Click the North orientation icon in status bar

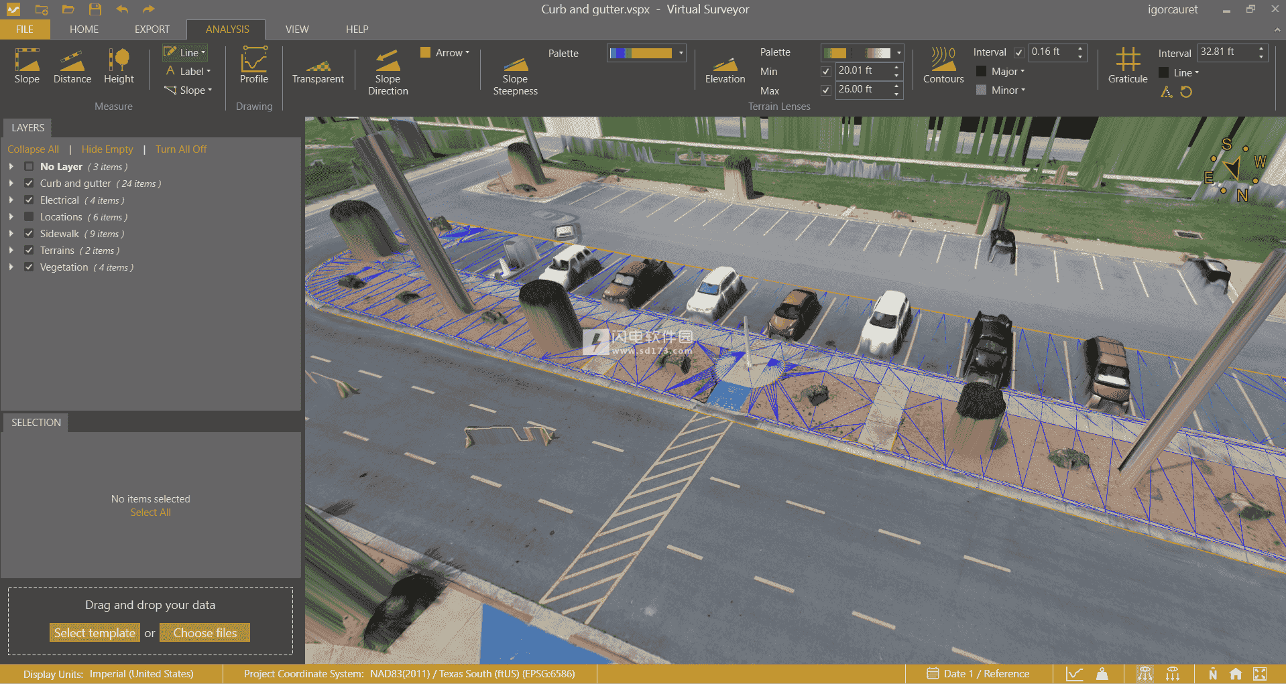[1213, 674]
